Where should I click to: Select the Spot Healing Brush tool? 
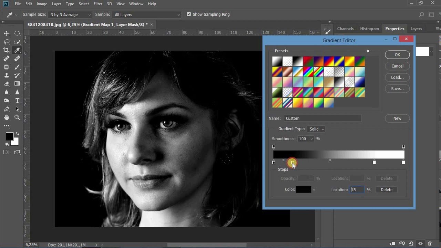click(x=7, y=59)
